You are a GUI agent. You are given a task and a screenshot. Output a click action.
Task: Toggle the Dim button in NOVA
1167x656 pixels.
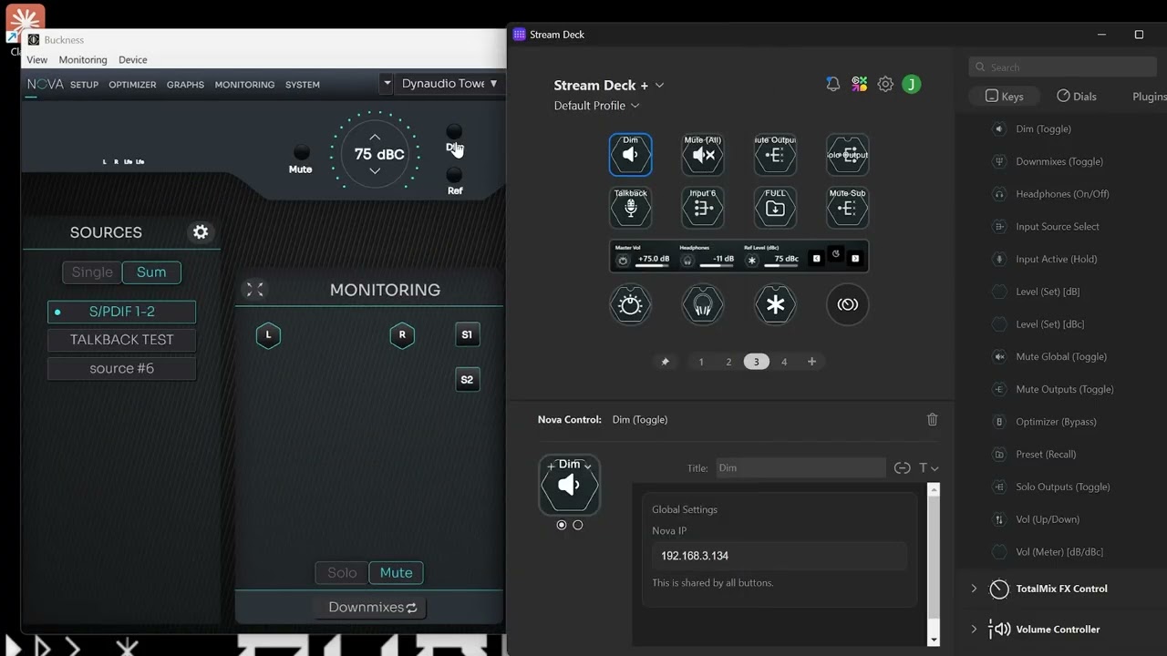(x=454, y=132)
